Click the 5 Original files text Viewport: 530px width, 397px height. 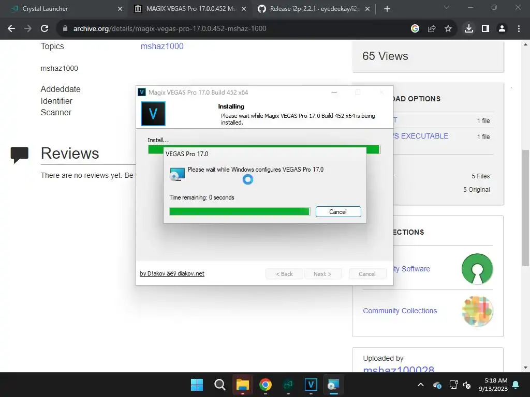click(x=477, y=190)
